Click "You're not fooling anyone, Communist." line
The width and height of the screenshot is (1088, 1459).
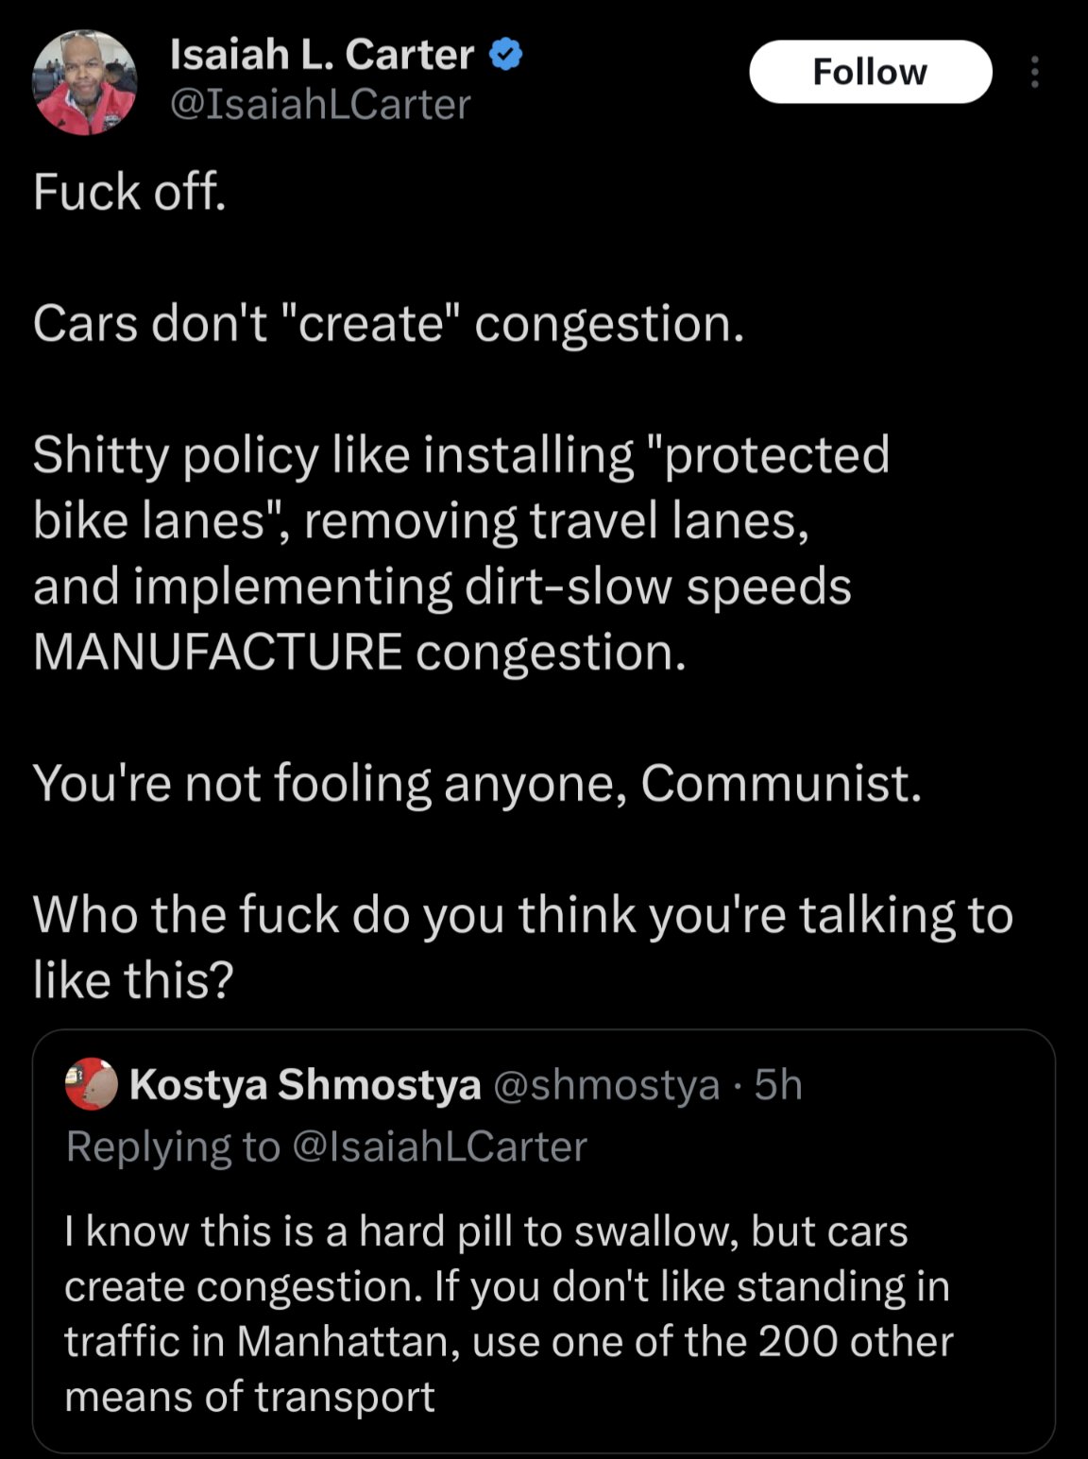coord(477,783)
